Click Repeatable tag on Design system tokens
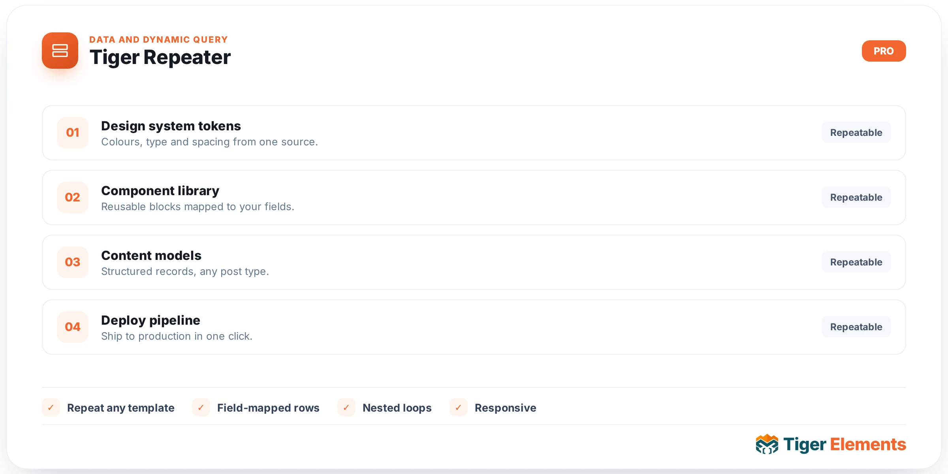Image resolution: width=948 pixels, height=474 pixels. [856, 133]
